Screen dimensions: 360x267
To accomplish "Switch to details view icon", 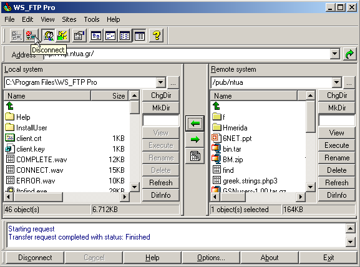I will pyautogui.click(x=139, y=36).
